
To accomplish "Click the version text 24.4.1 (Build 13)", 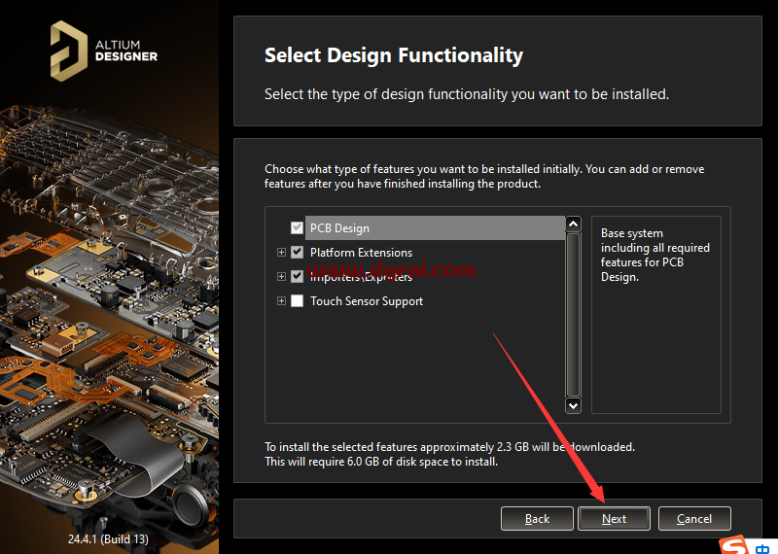I will [x=108, y=538].
